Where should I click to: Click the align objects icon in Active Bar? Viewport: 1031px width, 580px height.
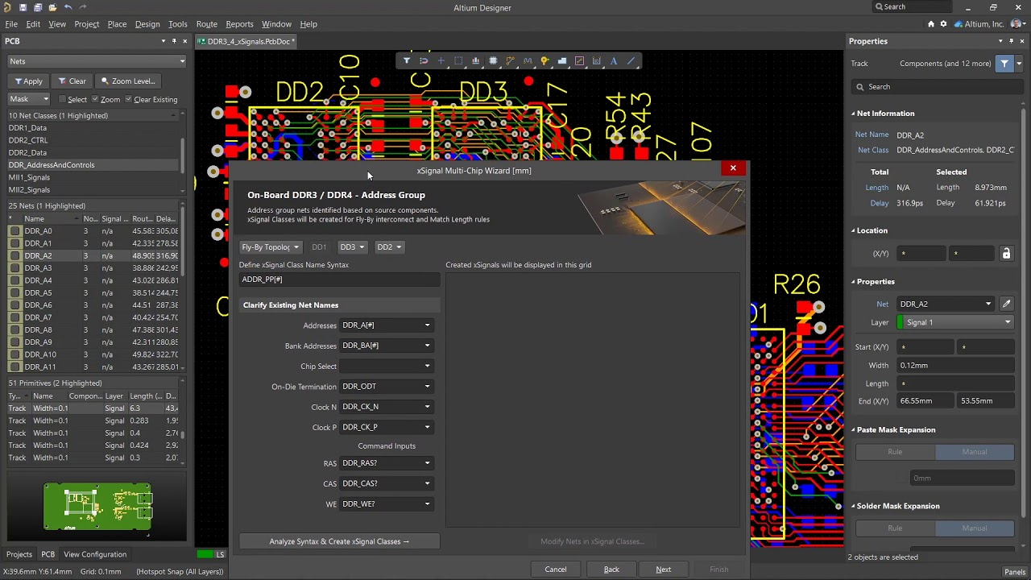(x=475, y=60)
